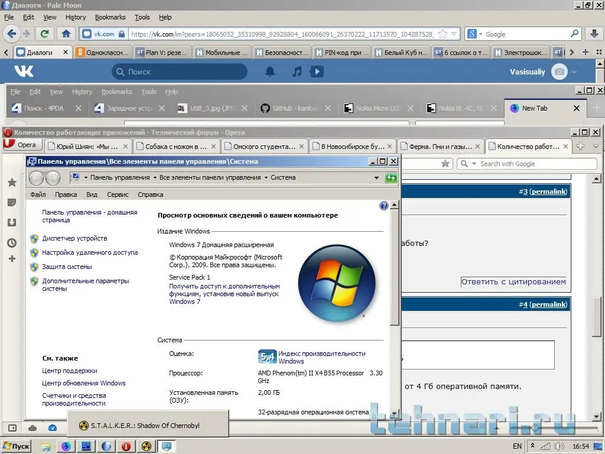Open Центр обновления Windows link
Screen dimensions: 605x454
[84, 383]
